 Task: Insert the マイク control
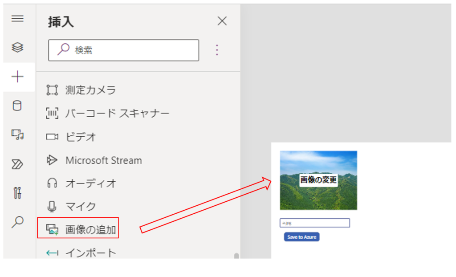81,206
